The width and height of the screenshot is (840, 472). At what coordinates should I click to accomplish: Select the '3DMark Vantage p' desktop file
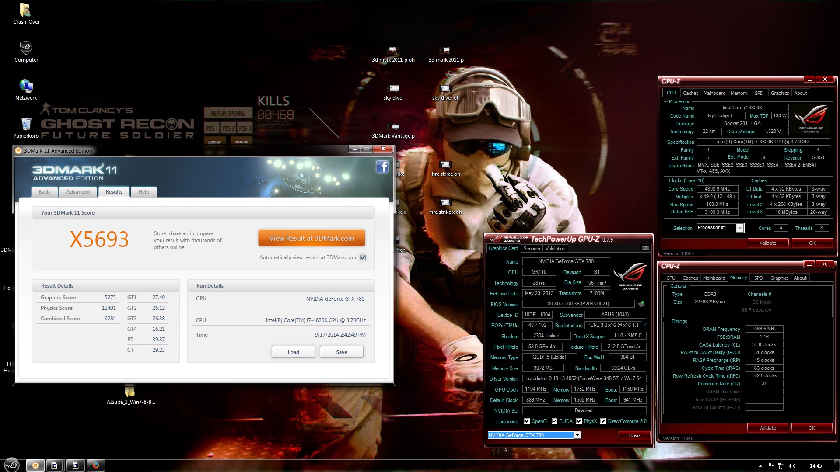coord(393,131)
